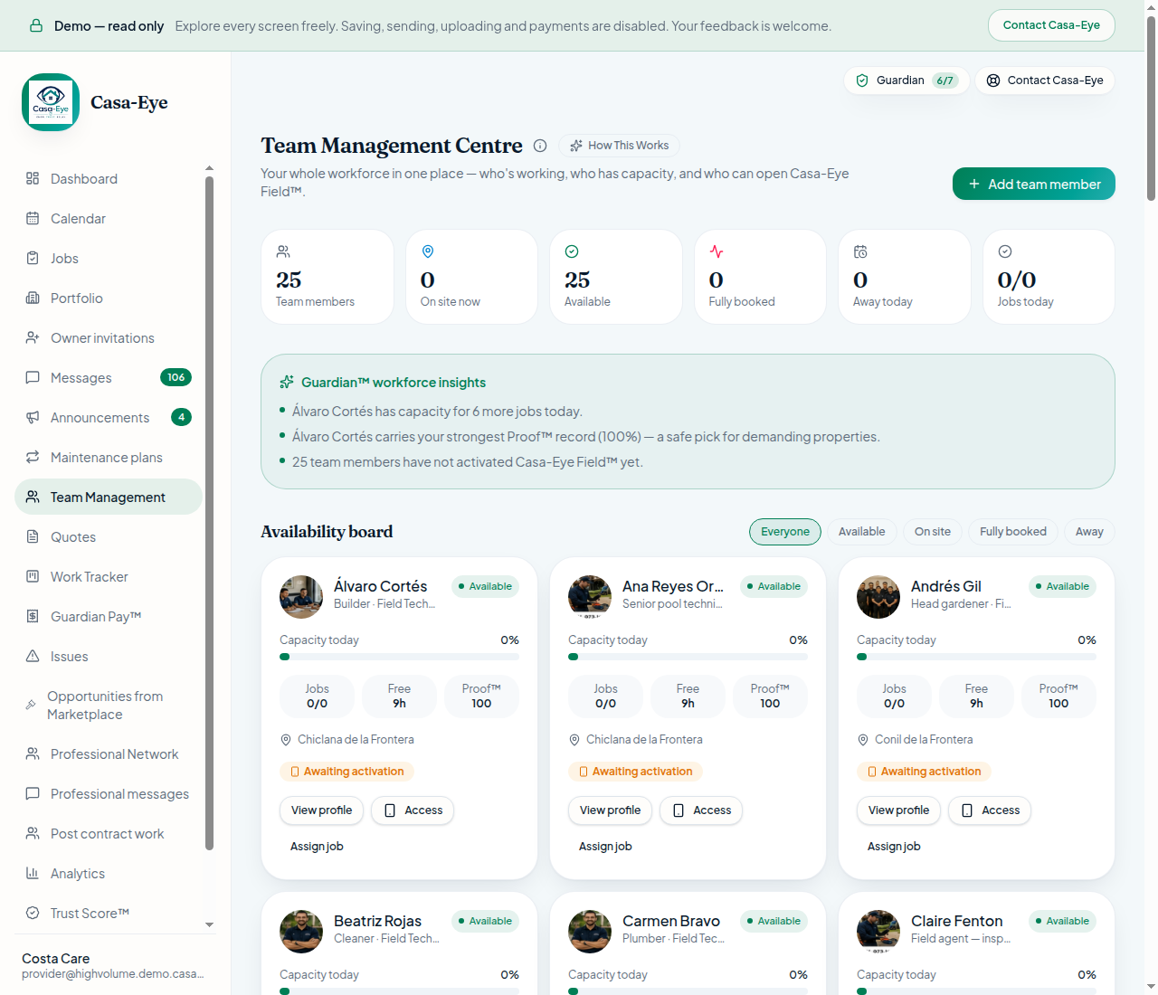The image size is (1158, 995).
Task: Open Access for Ana Reyes
Action: 701,810
